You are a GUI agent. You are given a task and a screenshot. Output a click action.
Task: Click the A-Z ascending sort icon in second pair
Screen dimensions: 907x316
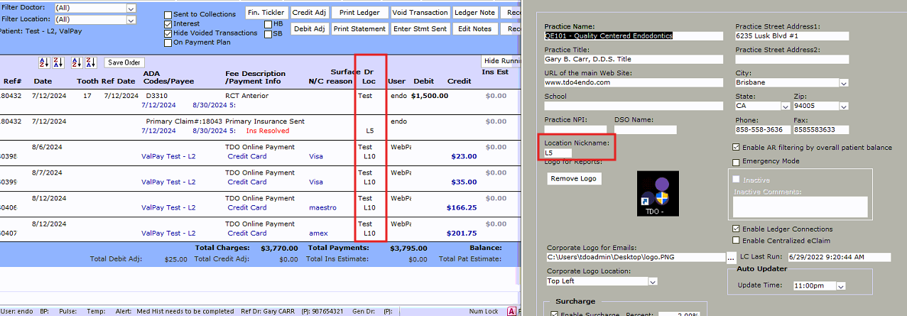77,62
